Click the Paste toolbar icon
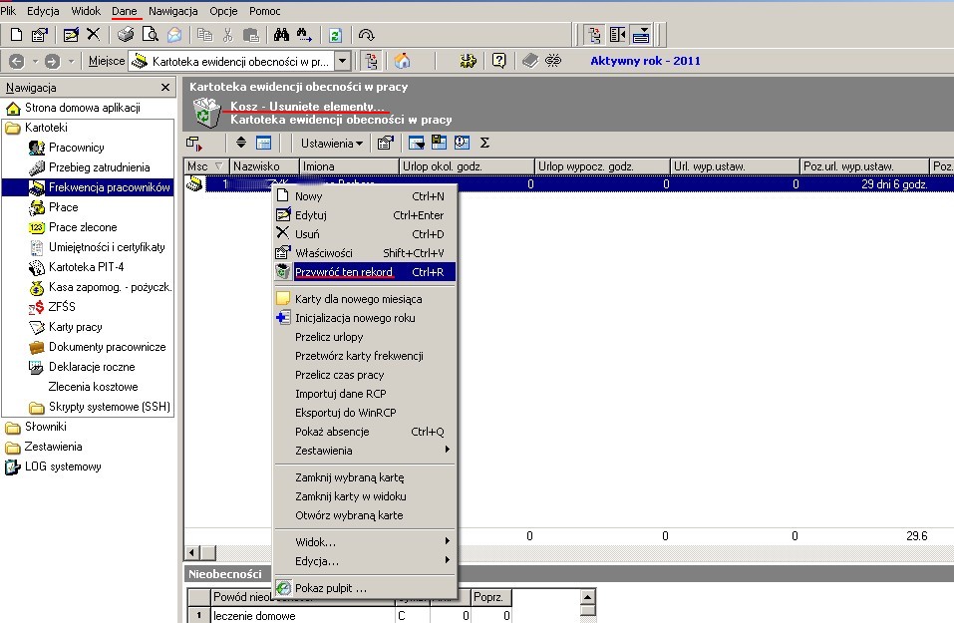The width and height of the screenshot is (954, 623). coord(250,35)
